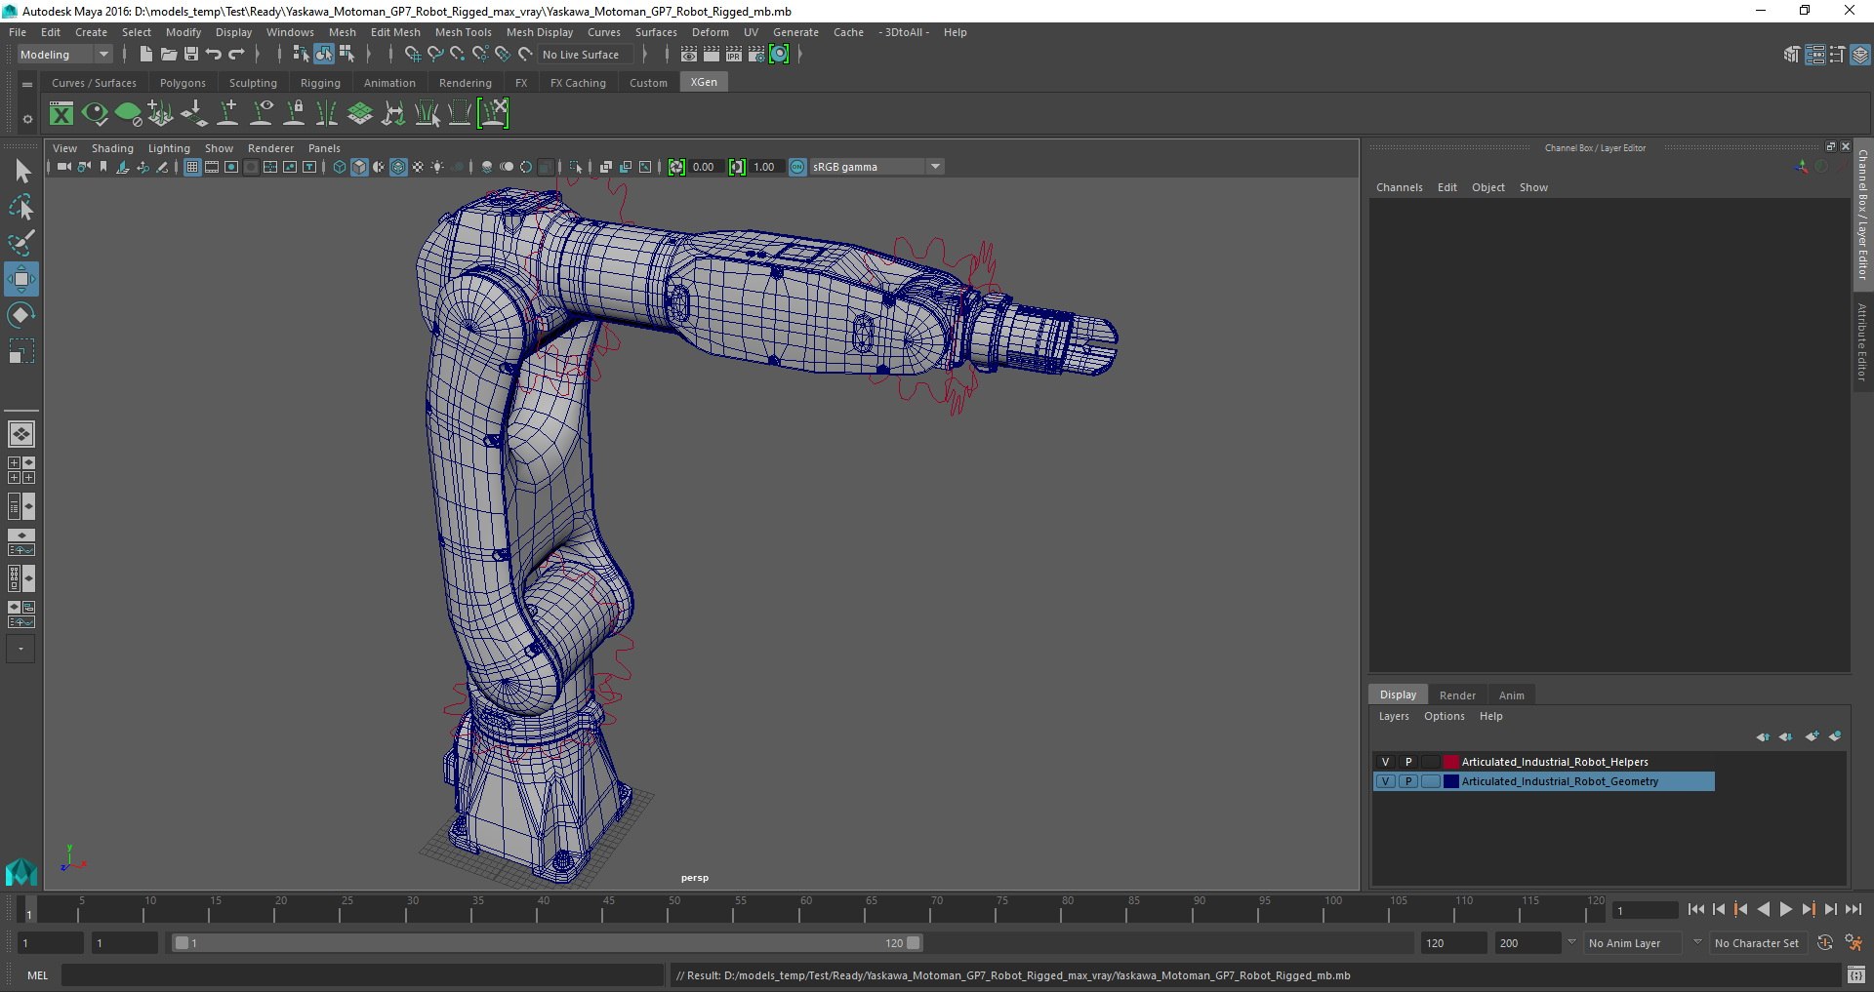Click the new scene icon

pos(145,55)
